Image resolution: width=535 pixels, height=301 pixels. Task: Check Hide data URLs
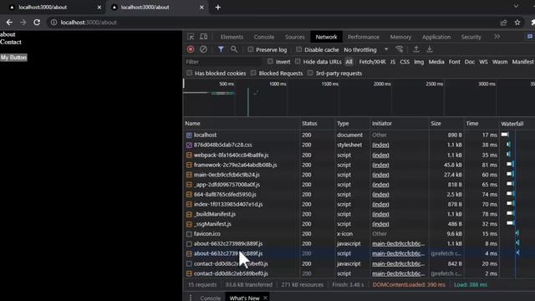298,61
